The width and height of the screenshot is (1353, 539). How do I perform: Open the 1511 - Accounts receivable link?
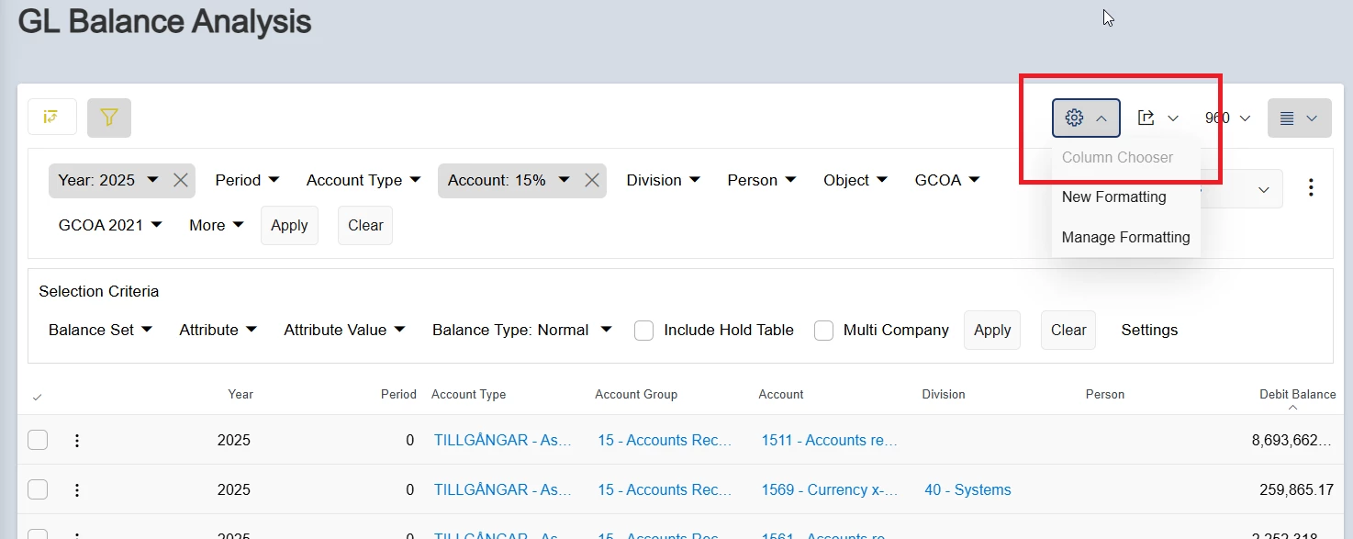click(x=829, y=440)
